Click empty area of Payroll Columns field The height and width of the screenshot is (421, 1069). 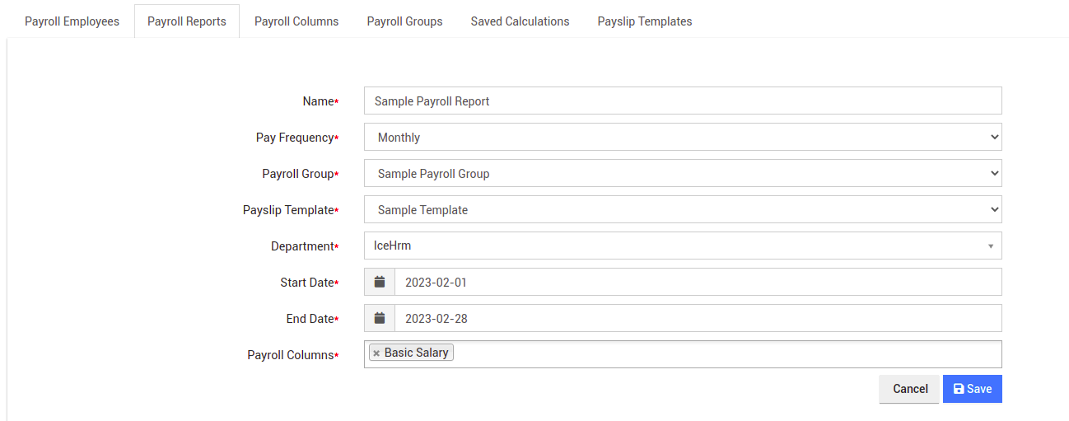pyautogui.click(x=725, y=354)
